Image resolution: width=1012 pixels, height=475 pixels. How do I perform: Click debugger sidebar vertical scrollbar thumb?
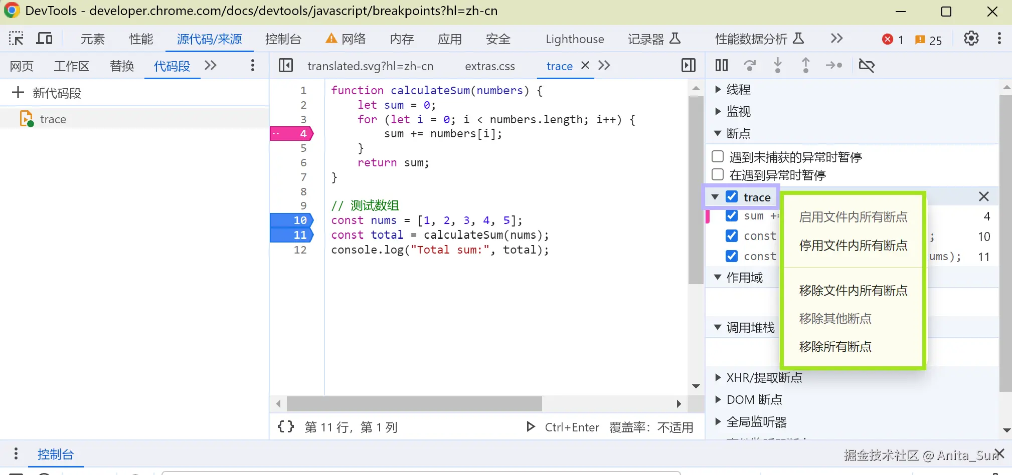pos(1005,243)
